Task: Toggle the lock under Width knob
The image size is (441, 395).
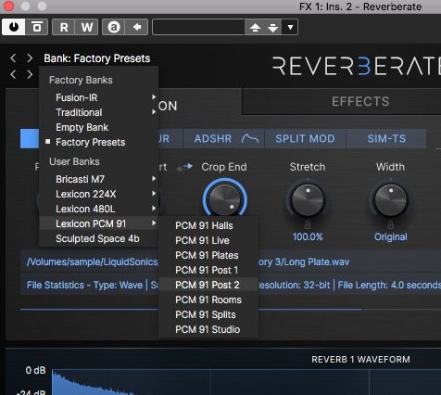Action: click(x=391, y=224)
